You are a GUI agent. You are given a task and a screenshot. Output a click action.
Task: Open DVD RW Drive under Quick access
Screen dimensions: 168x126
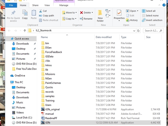pyautogui.click(x=24, y=64)
